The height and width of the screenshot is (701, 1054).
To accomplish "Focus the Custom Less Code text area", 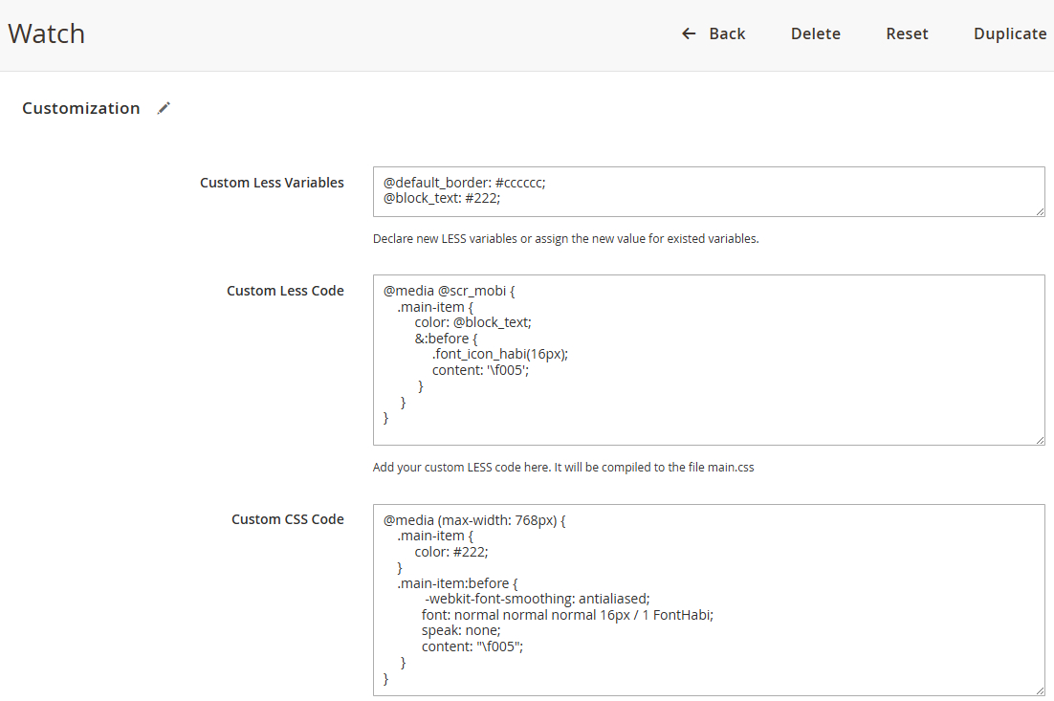I will pyautogui.click(x=709, y=360).
